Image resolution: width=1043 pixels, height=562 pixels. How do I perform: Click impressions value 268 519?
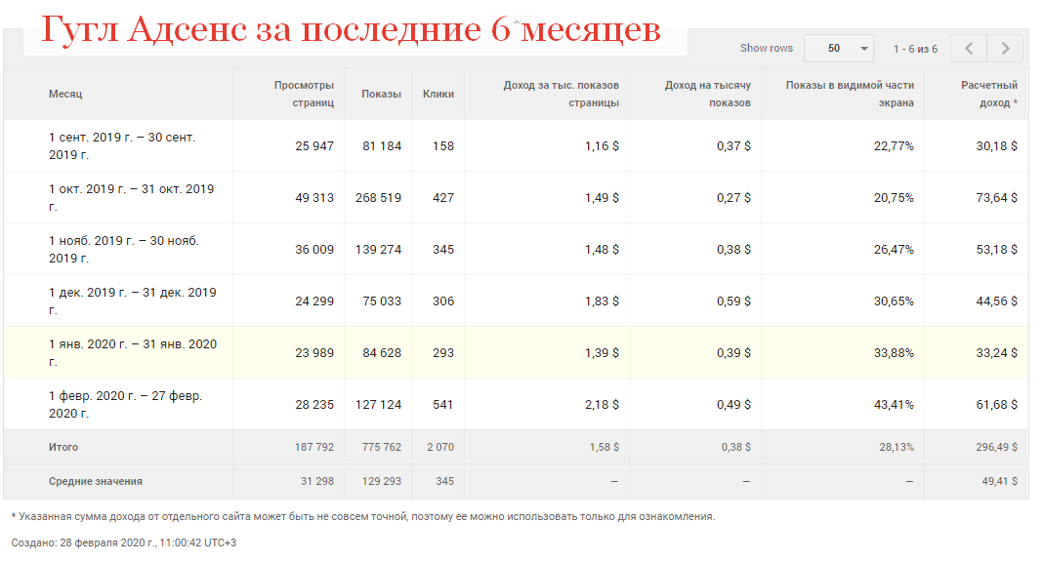click(x=379, y=198)
